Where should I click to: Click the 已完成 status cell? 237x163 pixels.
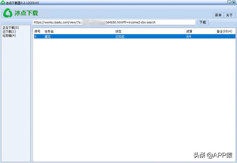coord(120,36)
